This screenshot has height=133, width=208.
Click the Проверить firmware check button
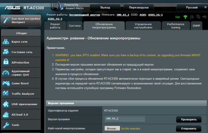[x=189, y=119]
